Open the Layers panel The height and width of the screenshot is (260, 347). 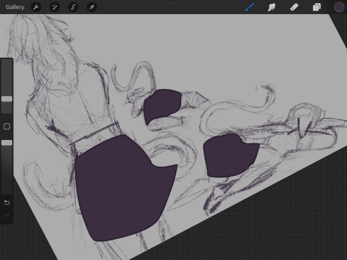(316, 7)
